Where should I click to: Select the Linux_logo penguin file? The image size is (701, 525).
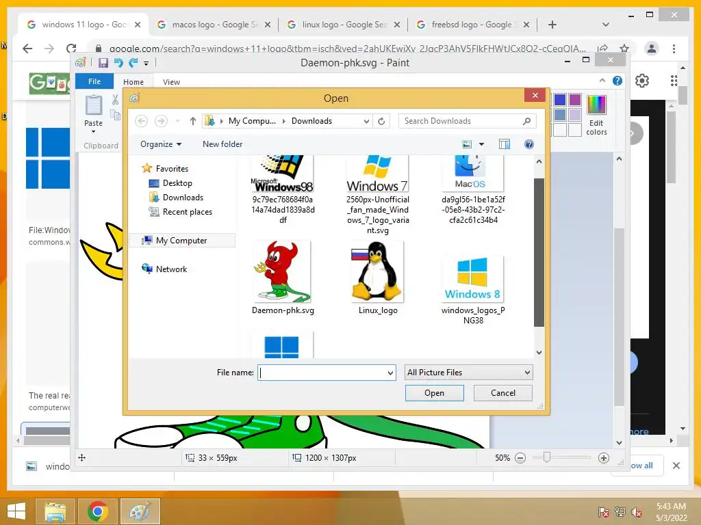[x=378, y=278]
